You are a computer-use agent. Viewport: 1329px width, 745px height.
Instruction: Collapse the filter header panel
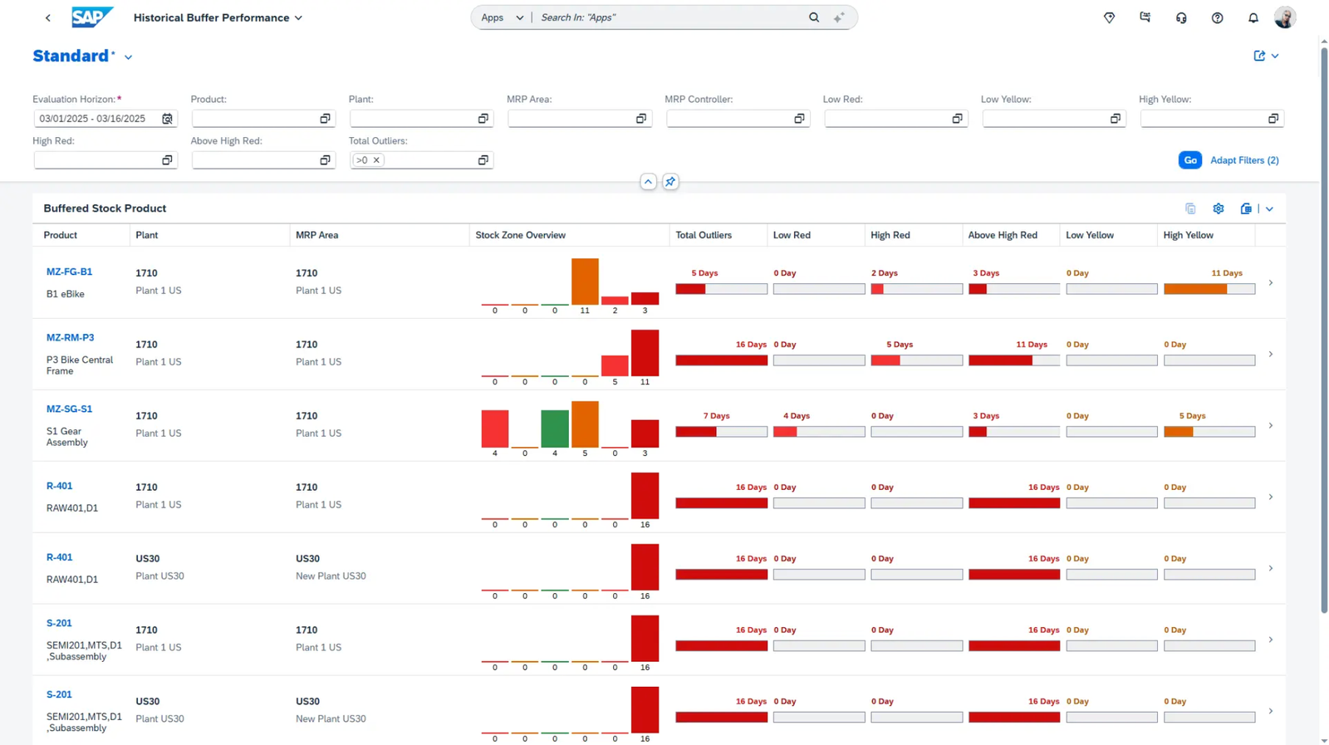pos(648,182)
